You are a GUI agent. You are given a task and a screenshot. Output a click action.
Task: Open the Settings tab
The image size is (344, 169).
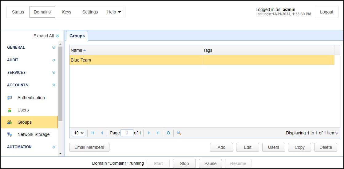(90, 12)
